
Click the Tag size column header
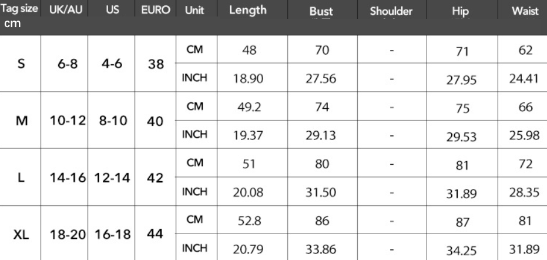[x=19, y=11]
